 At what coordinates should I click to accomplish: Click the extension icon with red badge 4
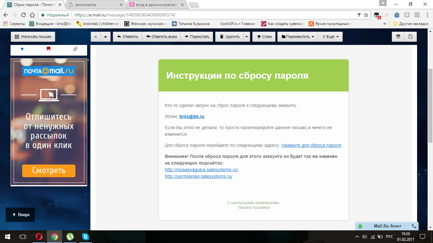coord(377,15)
